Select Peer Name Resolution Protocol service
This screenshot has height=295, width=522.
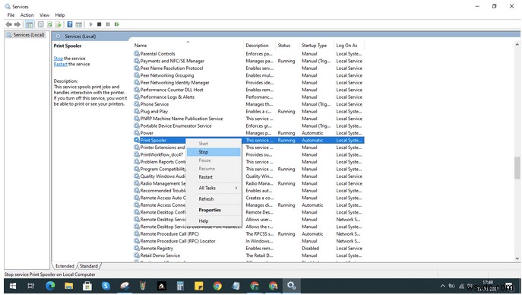coord(248,68)
